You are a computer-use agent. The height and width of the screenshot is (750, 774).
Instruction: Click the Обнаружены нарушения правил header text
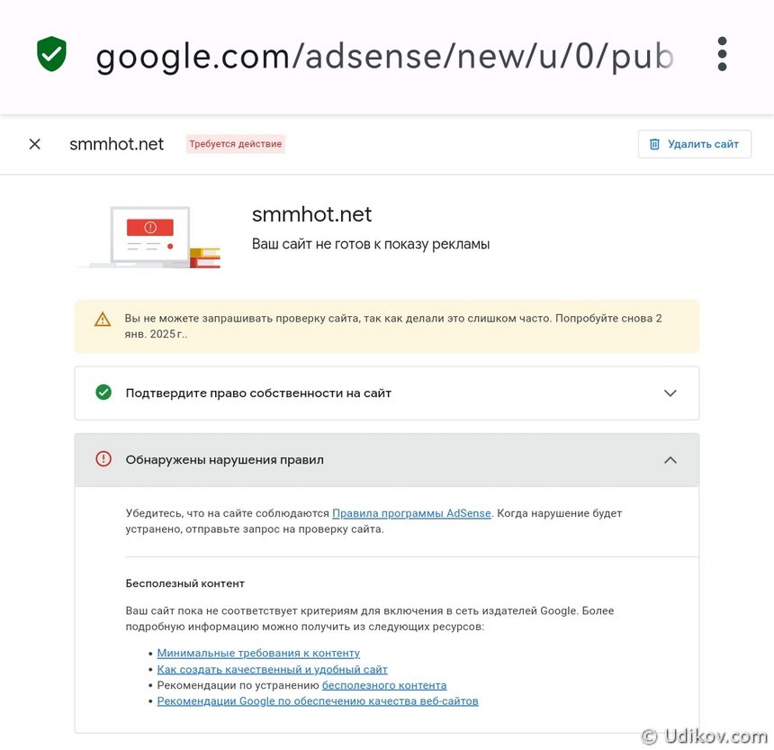coord(224,459)
